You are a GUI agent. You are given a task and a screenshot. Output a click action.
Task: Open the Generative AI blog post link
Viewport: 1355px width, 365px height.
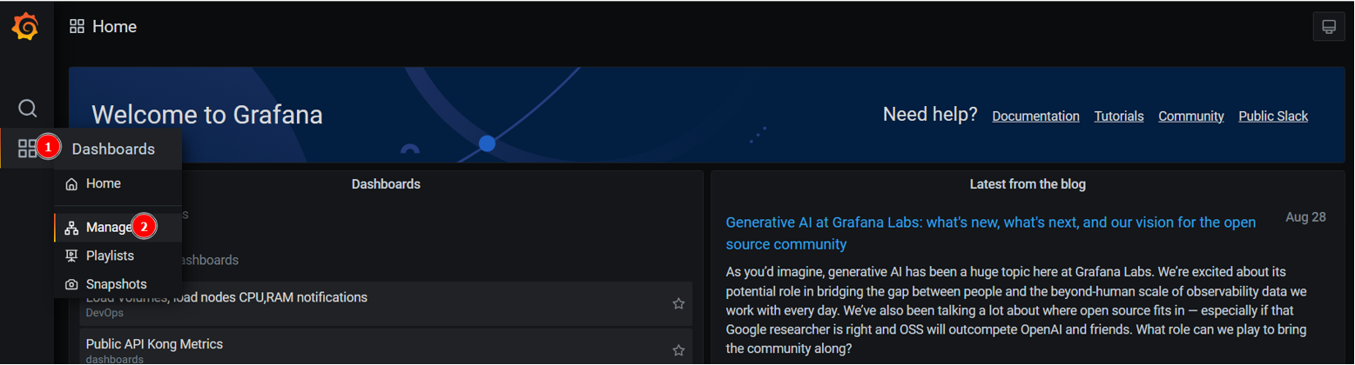[x=990, y=233]
